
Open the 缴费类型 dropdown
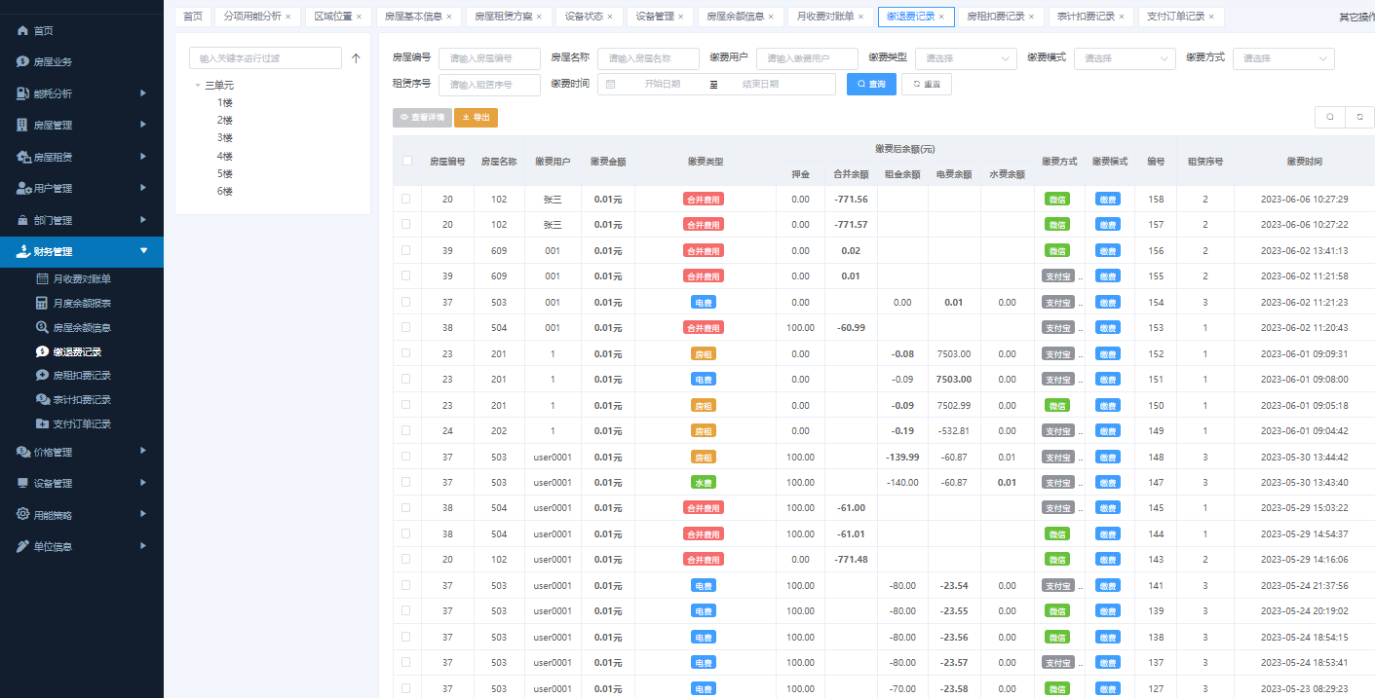pyautogui.click(x=966, y=58)
